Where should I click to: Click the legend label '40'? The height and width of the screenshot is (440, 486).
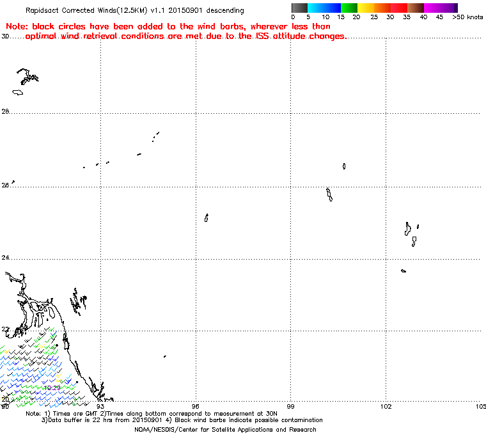(x=423, y=17)
